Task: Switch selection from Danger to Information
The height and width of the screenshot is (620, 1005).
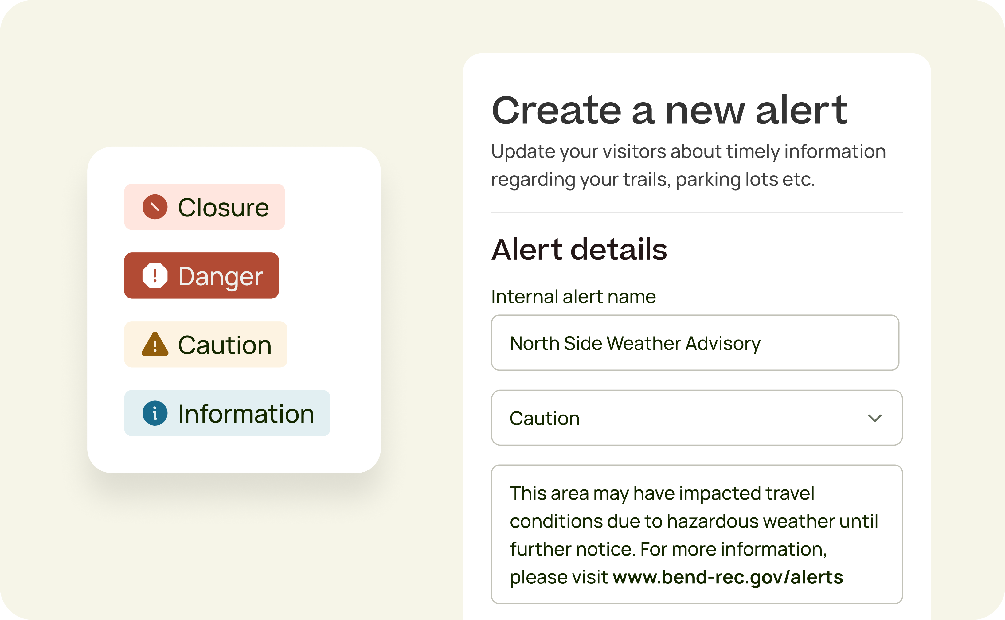Action: click(227, 414)
